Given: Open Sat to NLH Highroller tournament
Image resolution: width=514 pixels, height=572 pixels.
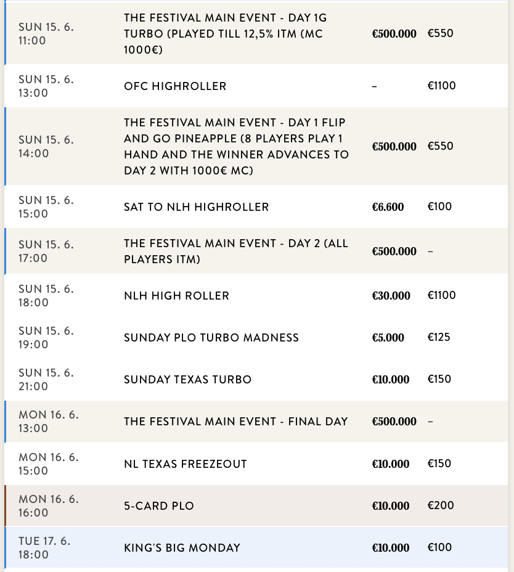Looking at the screenshot, I should [x=196, y=207].
